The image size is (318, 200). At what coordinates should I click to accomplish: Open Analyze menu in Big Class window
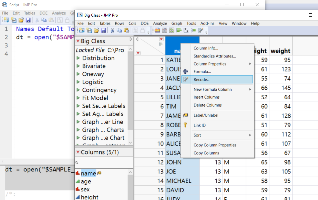click(160, 24)
